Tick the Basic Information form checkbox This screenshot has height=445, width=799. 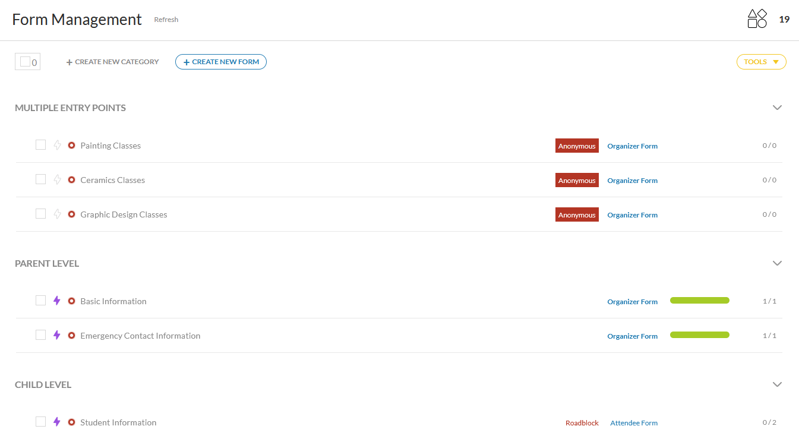[40, 300]
